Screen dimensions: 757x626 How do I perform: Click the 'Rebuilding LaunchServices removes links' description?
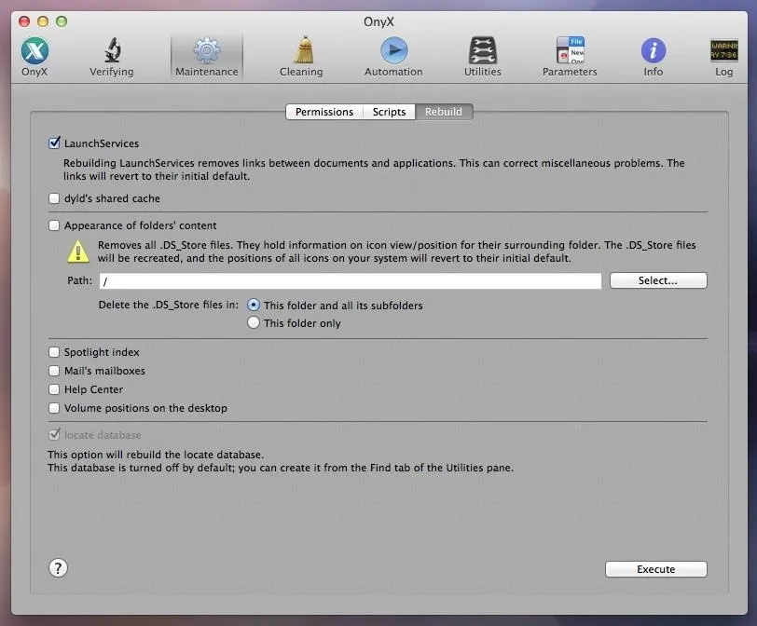click(x=374, y=170)
